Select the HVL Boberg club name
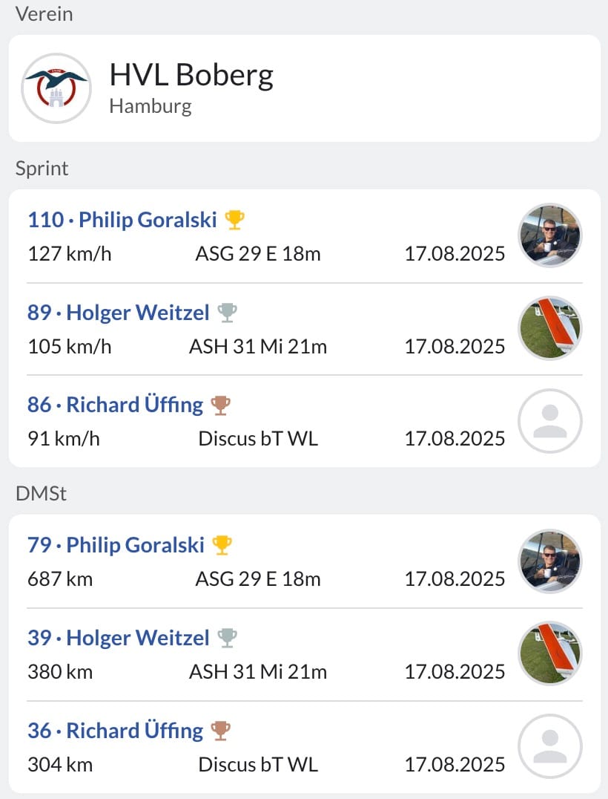608x799 pixels. [x=191, y=76]
